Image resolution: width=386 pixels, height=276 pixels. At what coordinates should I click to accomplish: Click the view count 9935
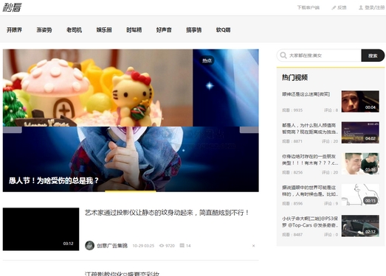(292, 110)
